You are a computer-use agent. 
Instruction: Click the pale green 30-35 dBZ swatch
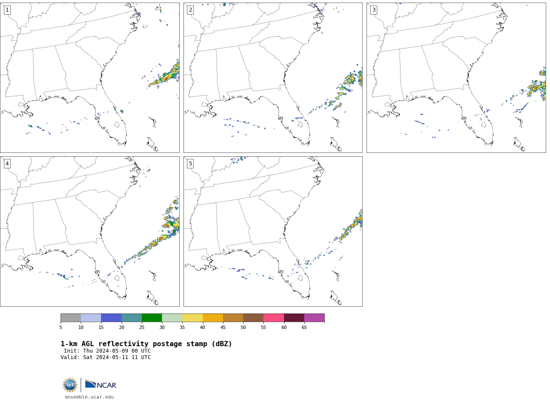click(x=172, y=318)
